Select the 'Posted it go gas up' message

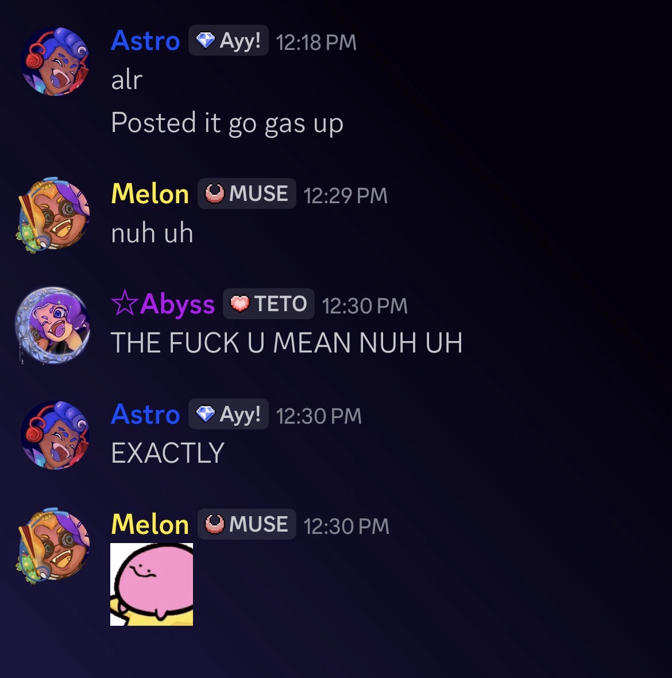pyautogui.click(x=227, y=123)
